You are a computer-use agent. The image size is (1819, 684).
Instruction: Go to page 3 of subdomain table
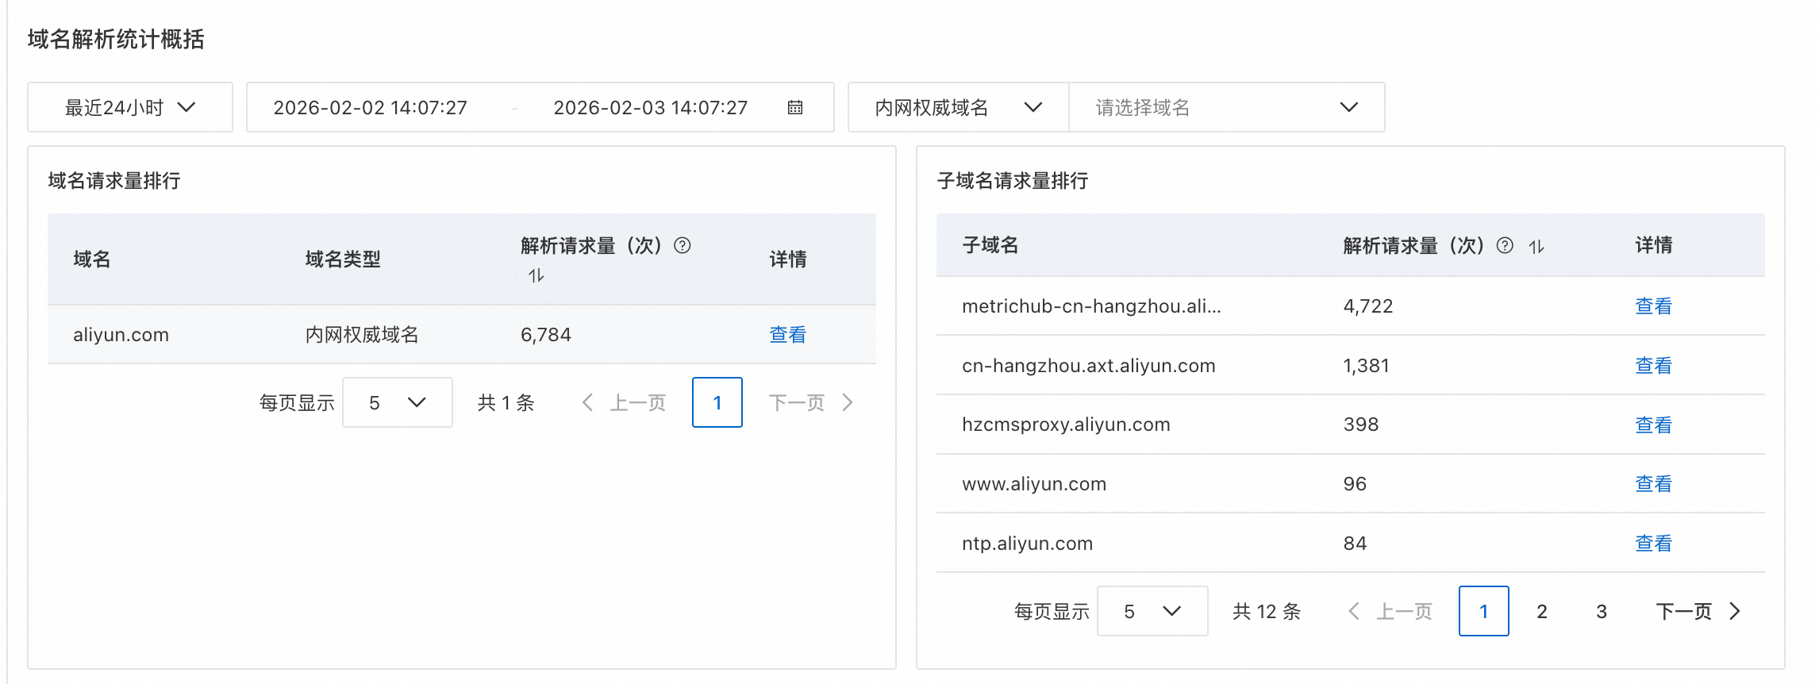point(1602,611)
